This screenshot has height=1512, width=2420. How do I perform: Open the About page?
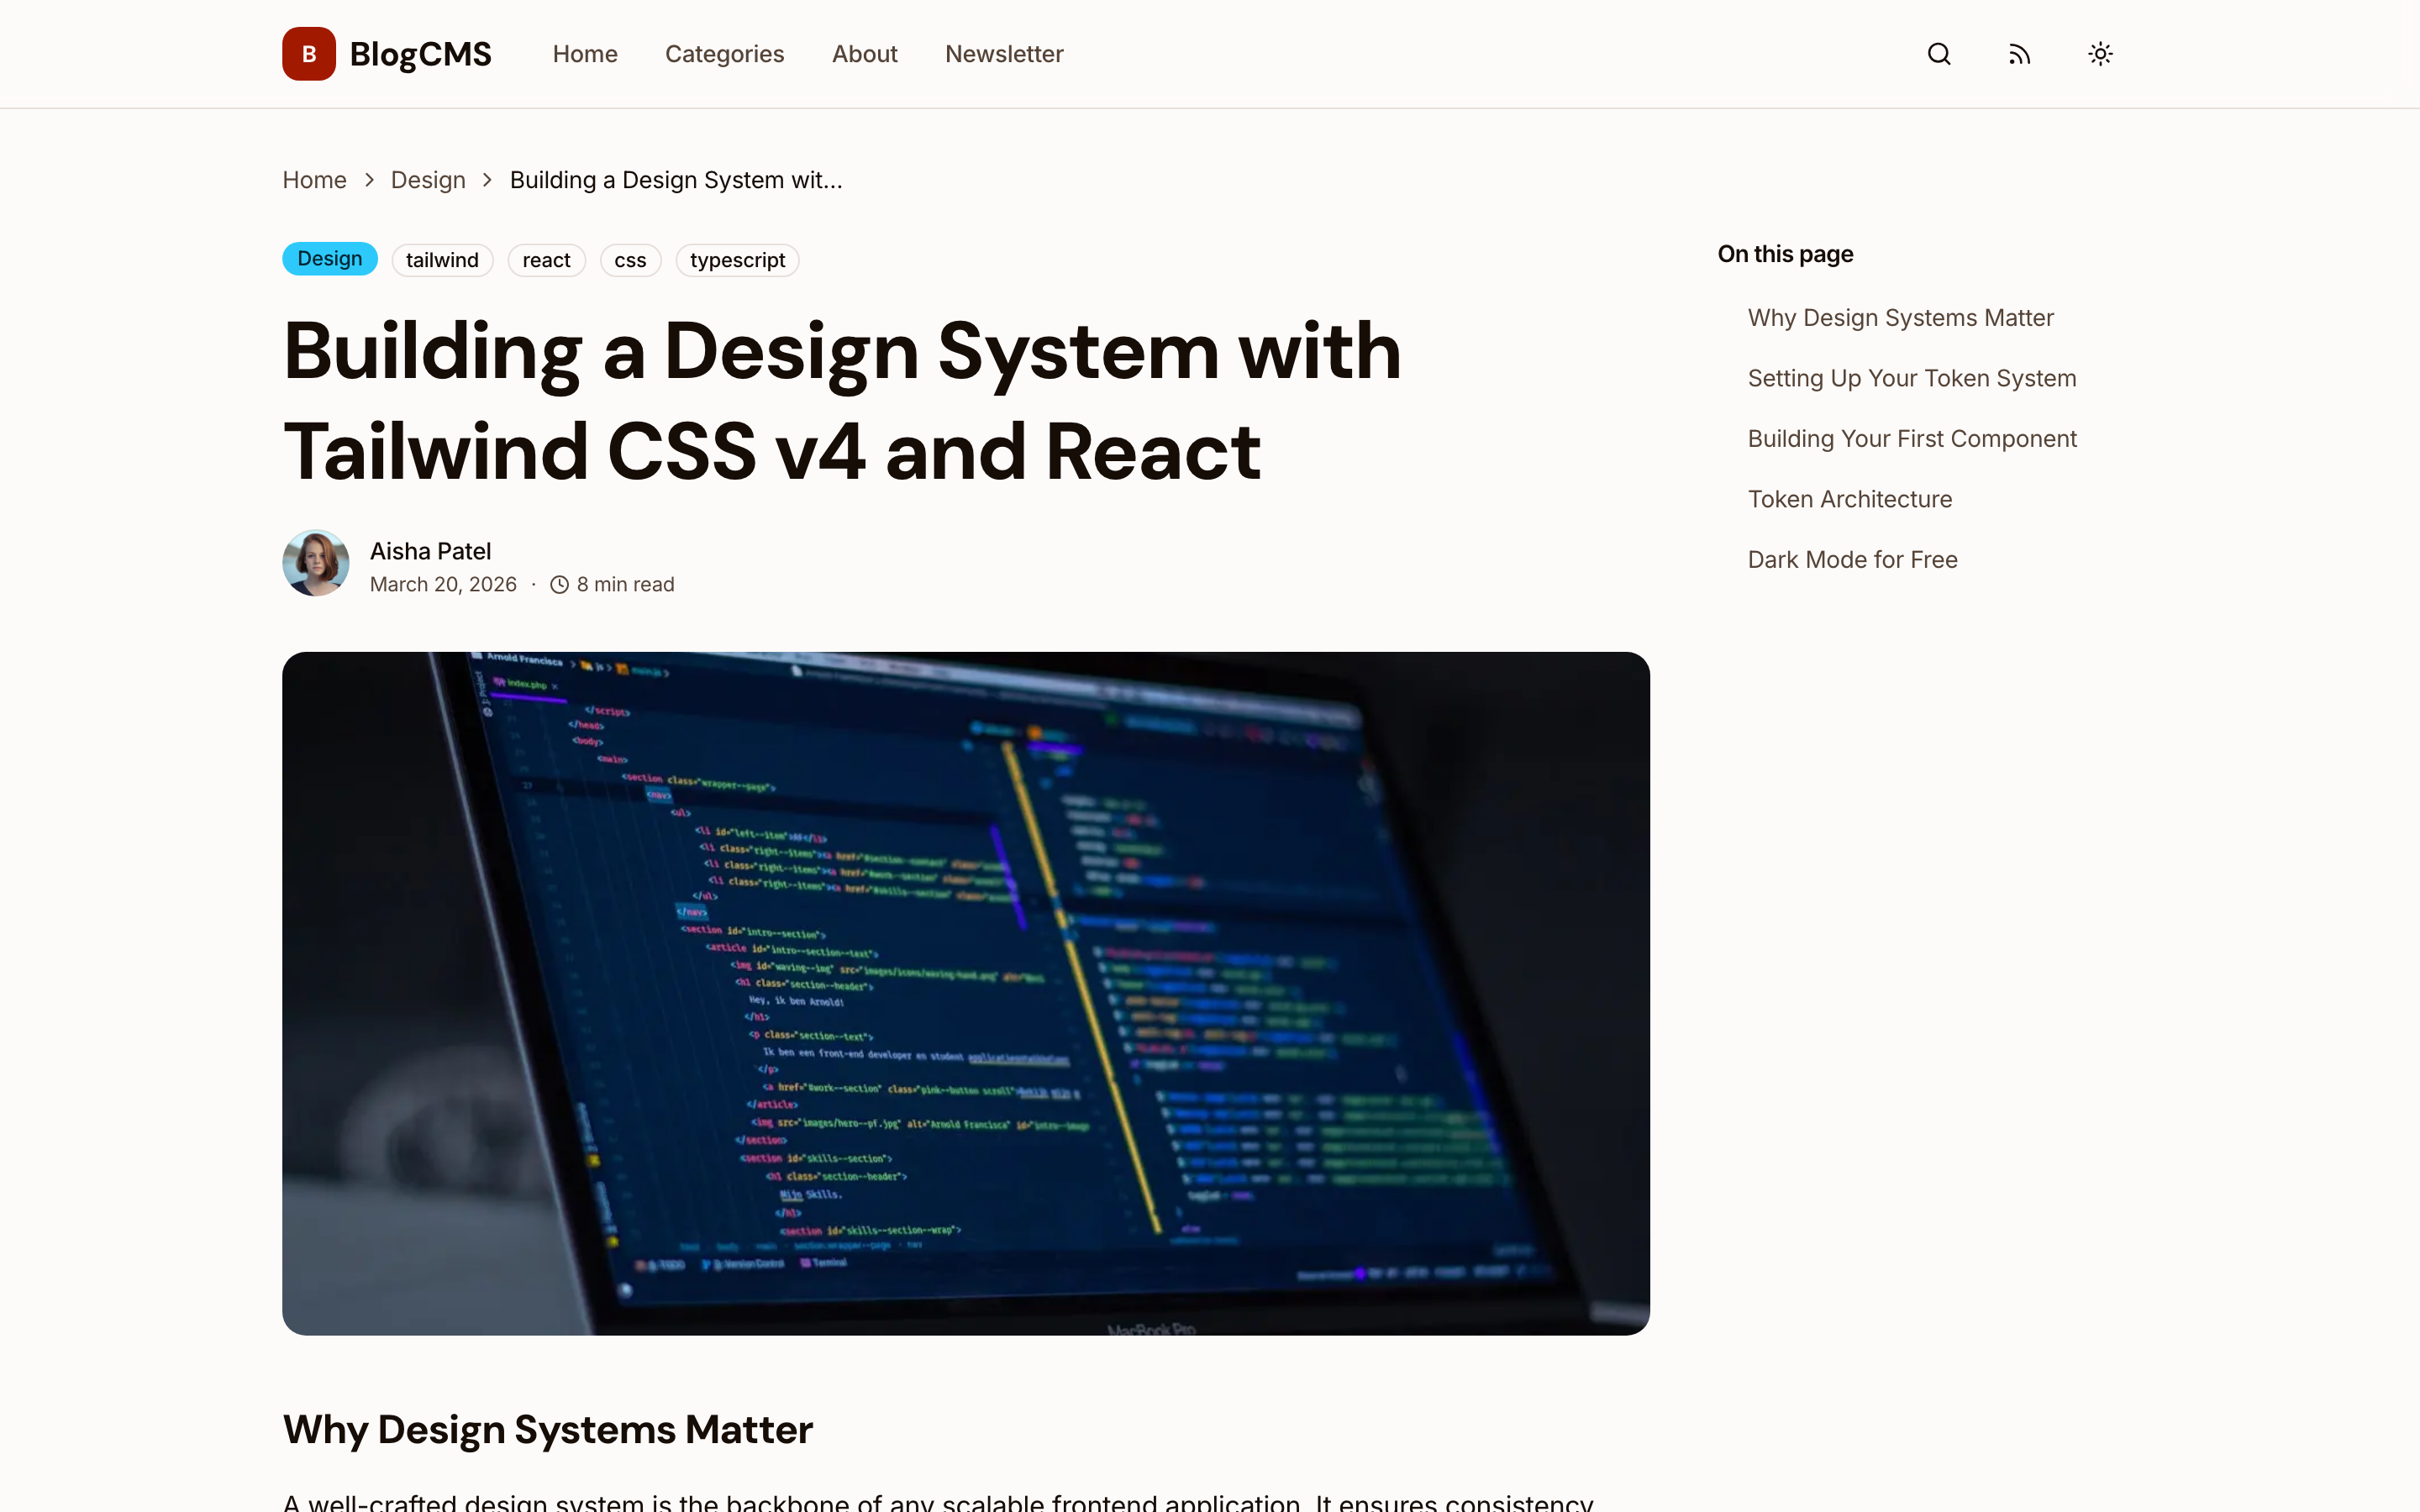[864, 54]
